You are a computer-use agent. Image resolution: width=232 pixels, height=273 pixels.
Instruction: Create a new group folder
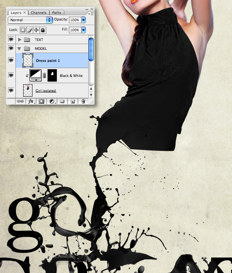pyautogui.click(x=62, y=101)
